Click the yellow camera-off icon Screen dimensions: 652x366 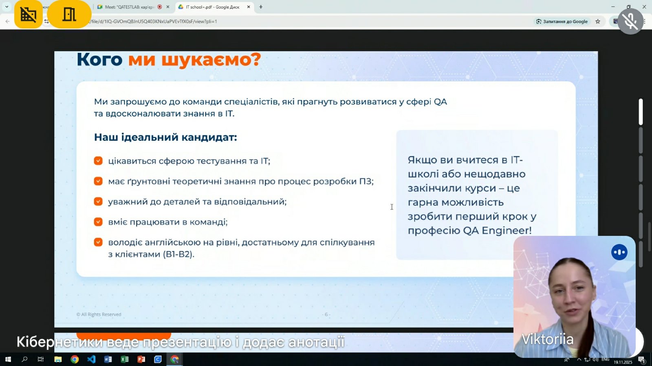(29, 15)
